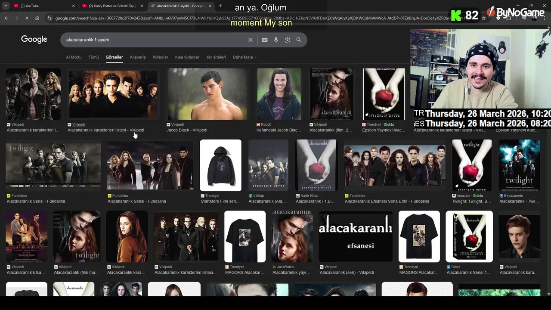Open the smiling long-haired Jacob Reddit thumbnail
Screen dimensions: 551x310
tap(279, 94)
